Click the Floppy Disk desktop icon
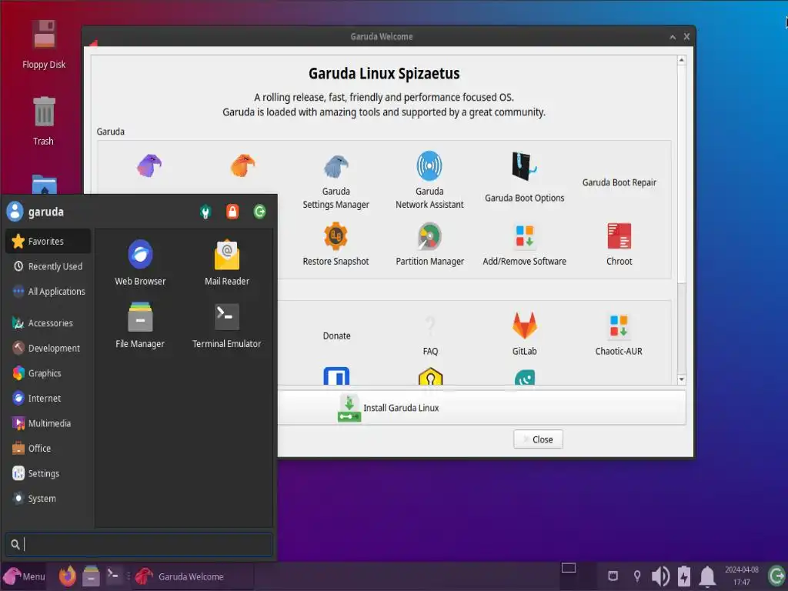Image resolution: width=788 pixels, height=591 pixels. 44,44
